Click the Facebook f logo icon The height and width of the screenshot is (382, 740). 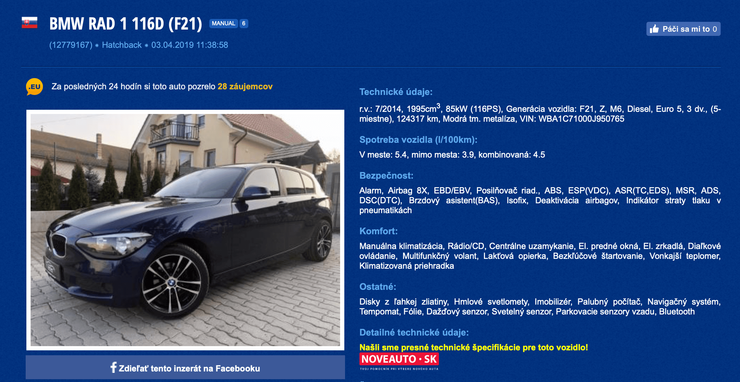click(113, 368)
